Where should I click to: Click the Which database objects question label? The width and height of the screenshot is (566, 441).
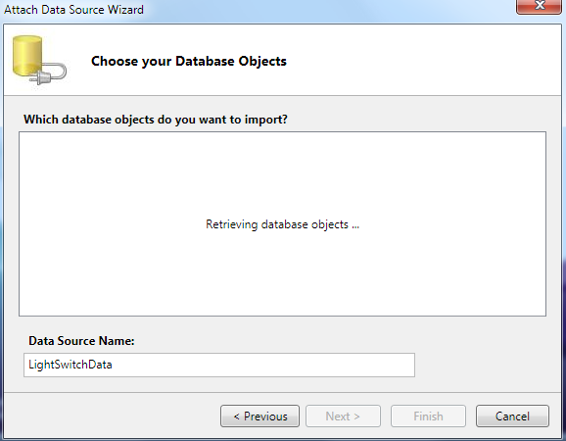click(x=156, y=120)
